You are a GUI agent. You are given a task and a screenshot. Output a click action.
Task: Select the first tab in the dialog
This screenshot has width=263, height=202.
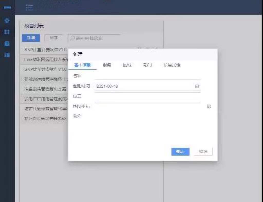click(x=82, y=65)
